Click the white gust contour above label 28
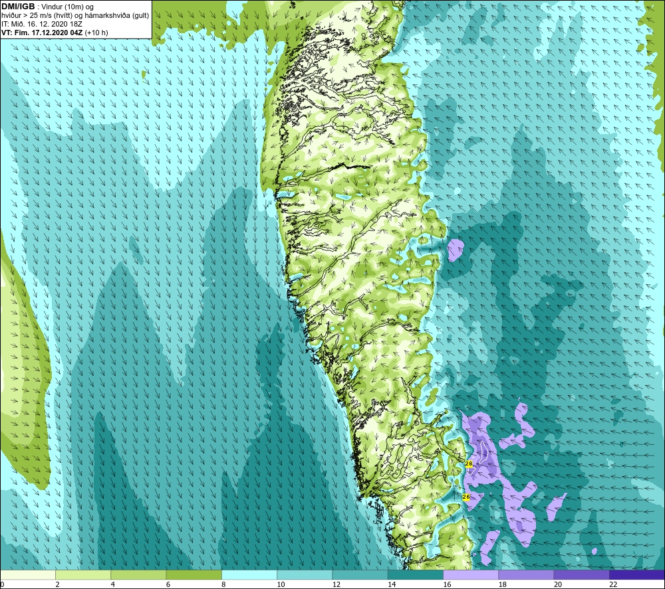 483,452
